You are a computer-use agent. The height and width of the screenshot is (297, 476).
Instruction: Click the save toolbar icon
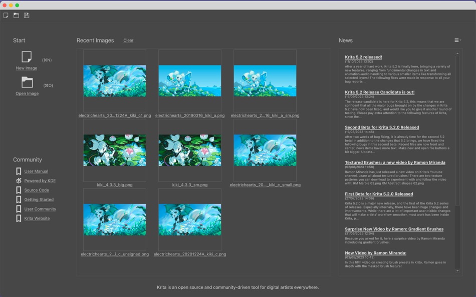click(x=27, y=15)
